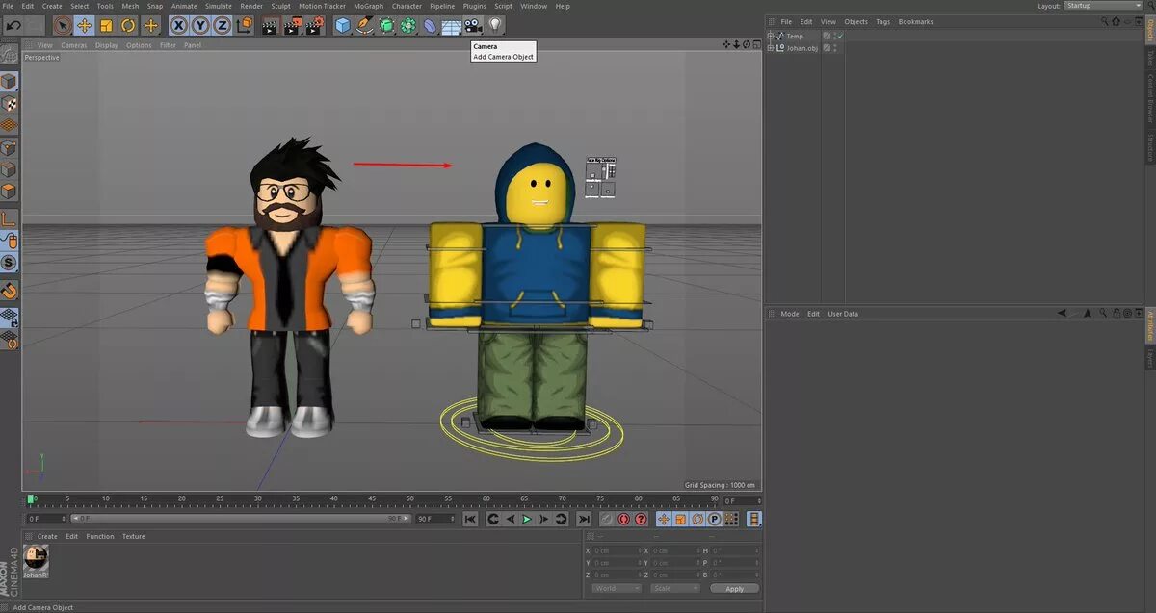The image size is (1156, 613).
Task: Toggle the Z axis lock
Action: click(223, 25)
